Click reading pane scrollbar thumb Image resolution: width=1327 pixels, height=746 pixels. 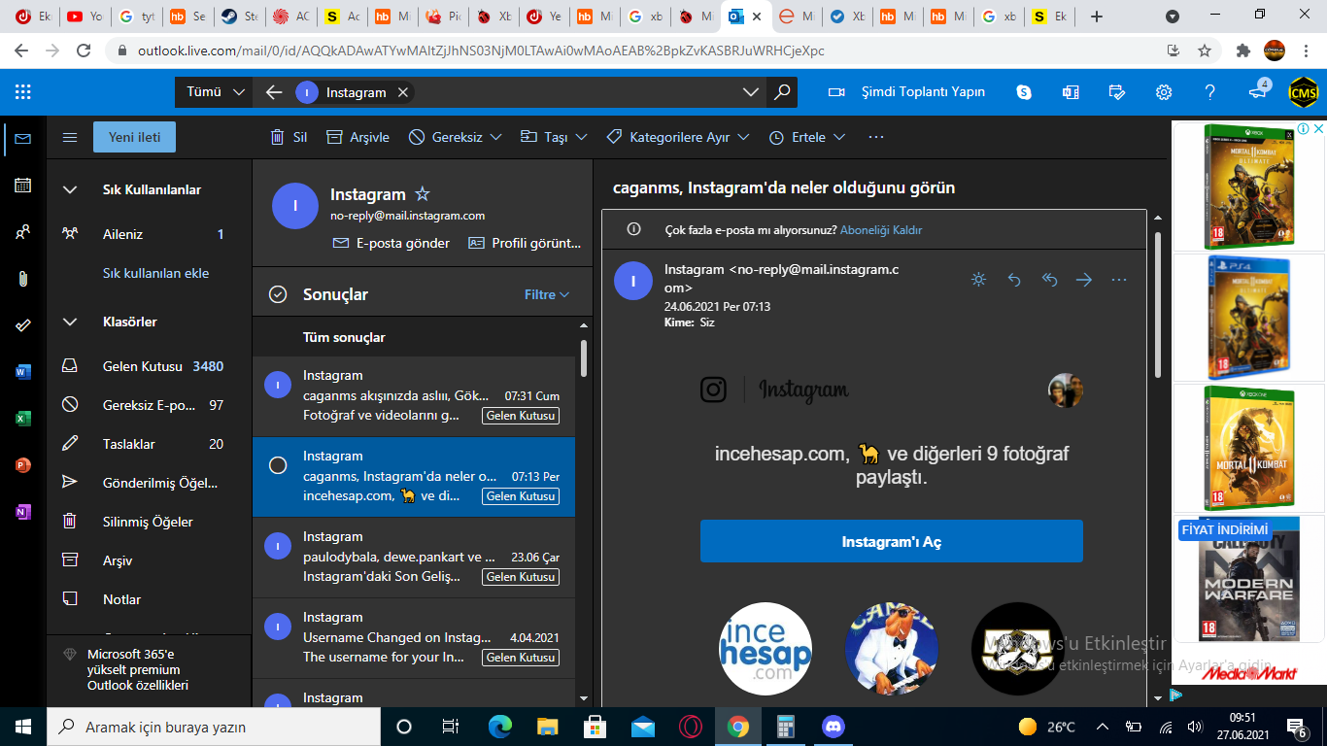coord(1158,304)
